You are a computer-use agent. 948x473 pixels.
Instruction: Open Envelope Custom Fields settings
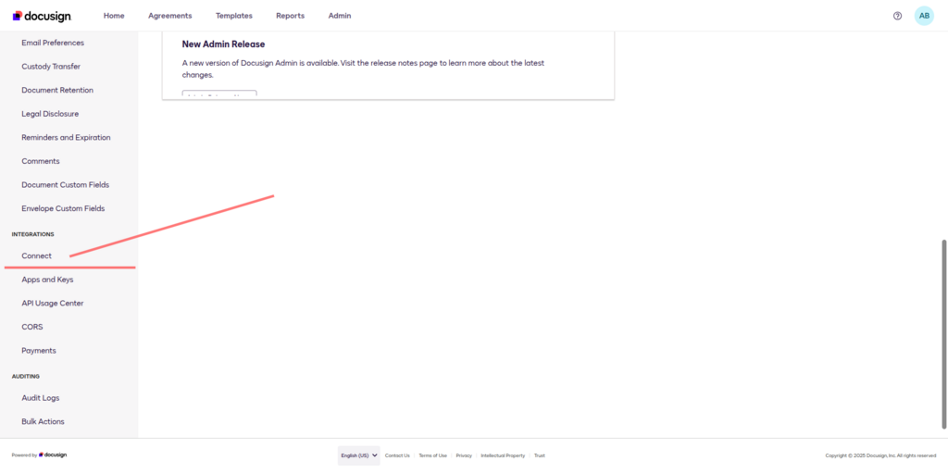point(63,208)
